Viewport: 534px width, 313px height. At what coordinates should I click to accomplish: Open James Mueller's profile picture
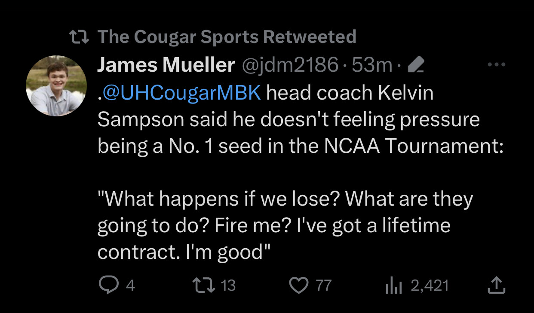pos(56,85)
